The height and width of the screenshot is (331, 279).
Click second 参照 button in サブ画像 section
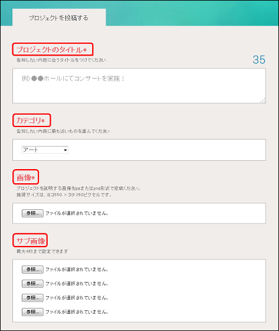[32, 284]
